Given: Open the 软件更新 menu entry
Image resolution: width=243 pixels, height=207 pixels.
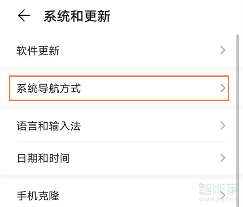Looking at the screenshot, I should (38, 51).
